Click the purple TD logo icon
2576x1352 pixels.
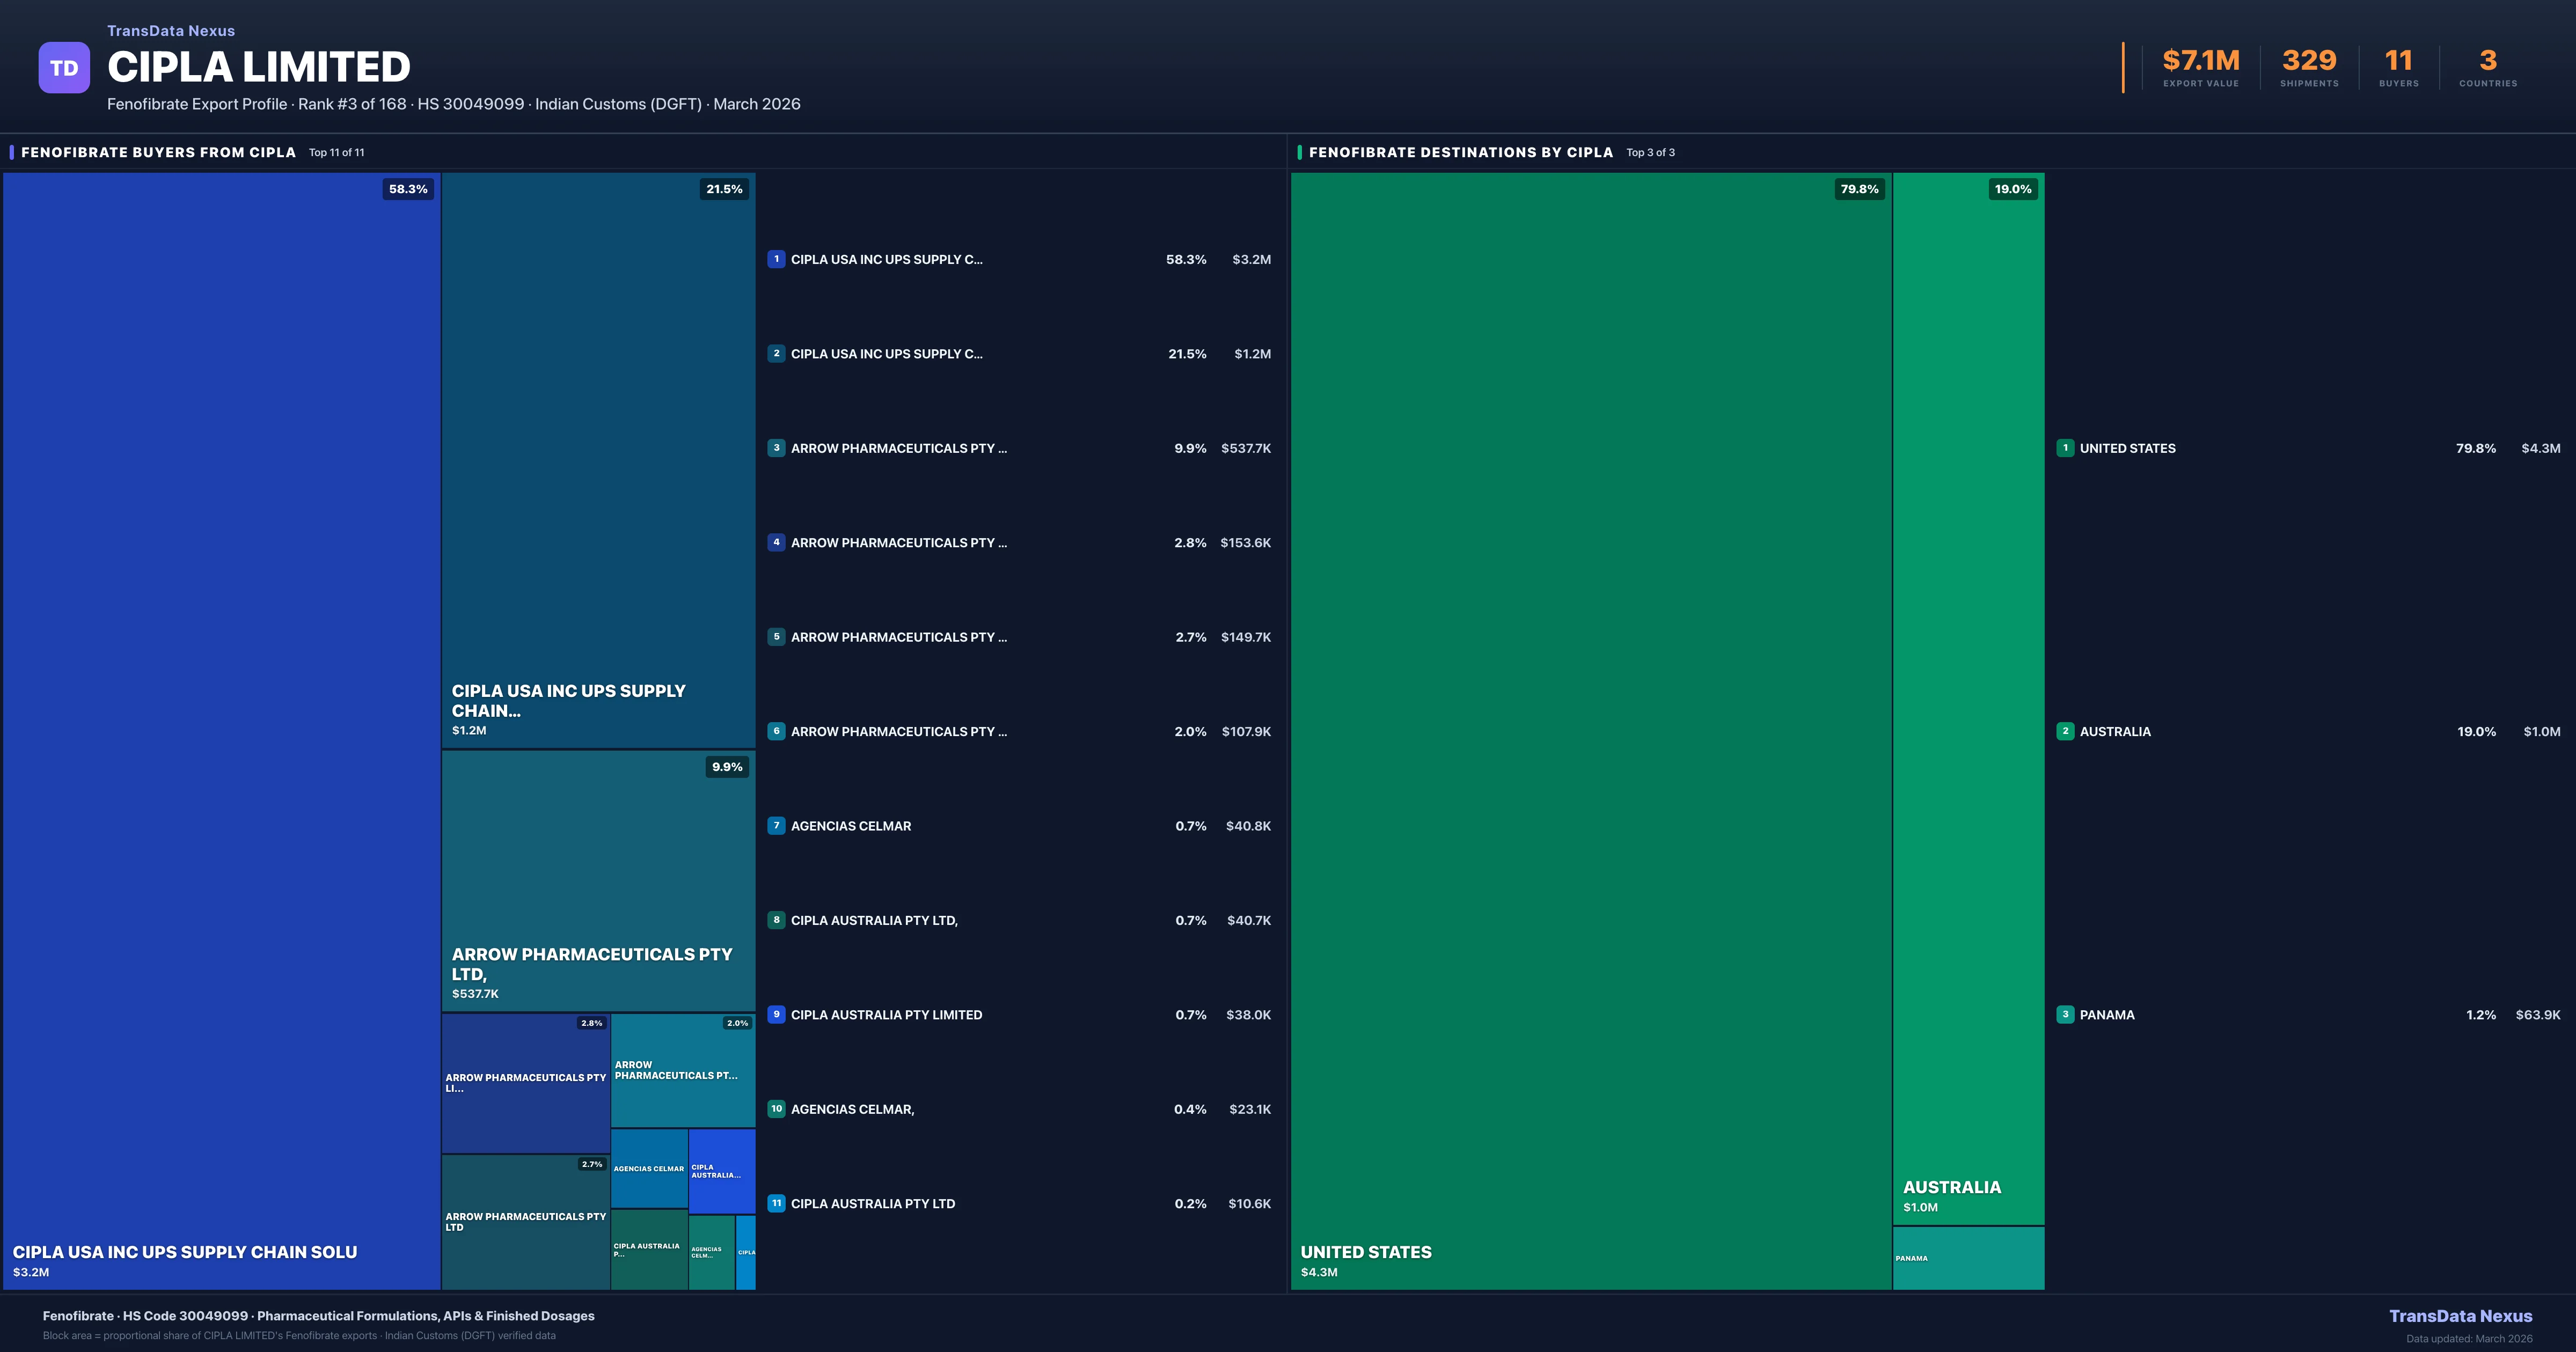[x=64, y=68]
